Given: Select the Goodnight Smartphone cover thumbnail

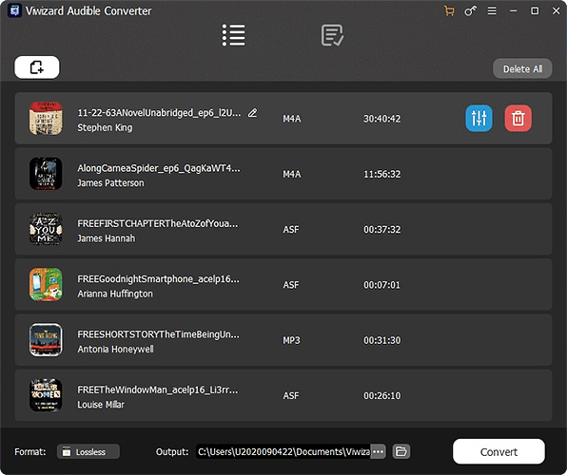Looking at the screenshot, I should coord(46,284).
